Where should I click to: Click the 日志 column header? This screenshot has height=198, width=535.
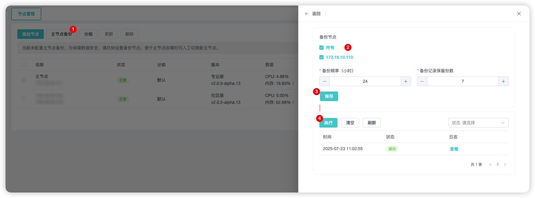(x=453, y=137)
